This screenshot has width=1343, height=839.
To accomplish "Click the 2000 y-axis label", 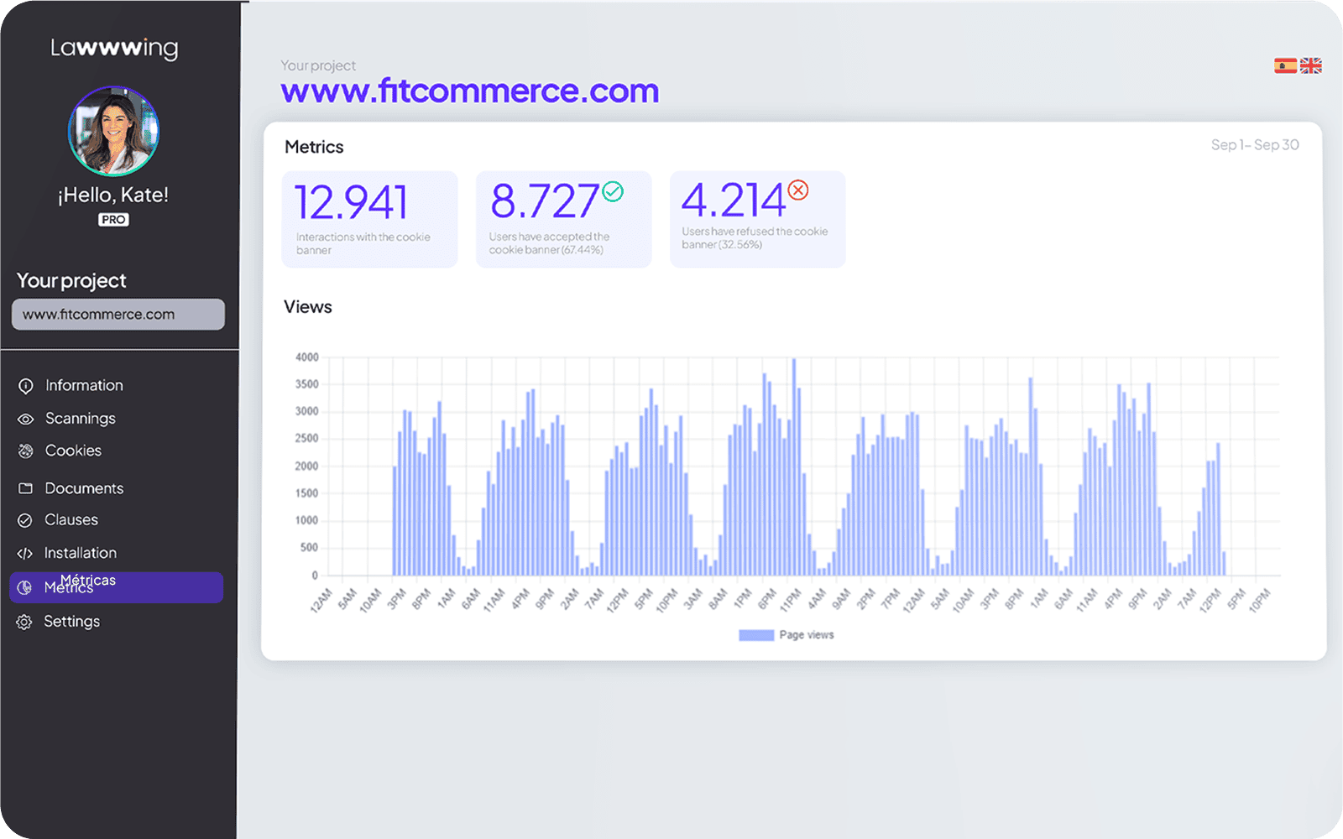I will point(307,466).
